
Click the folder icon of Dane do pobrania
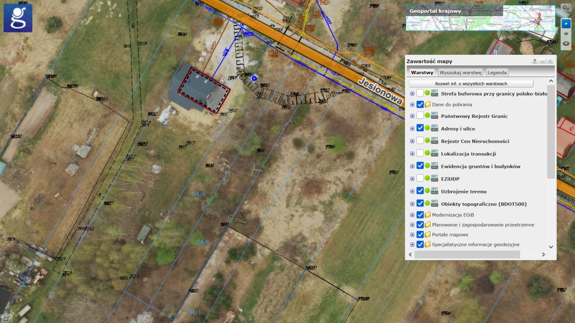428,105
